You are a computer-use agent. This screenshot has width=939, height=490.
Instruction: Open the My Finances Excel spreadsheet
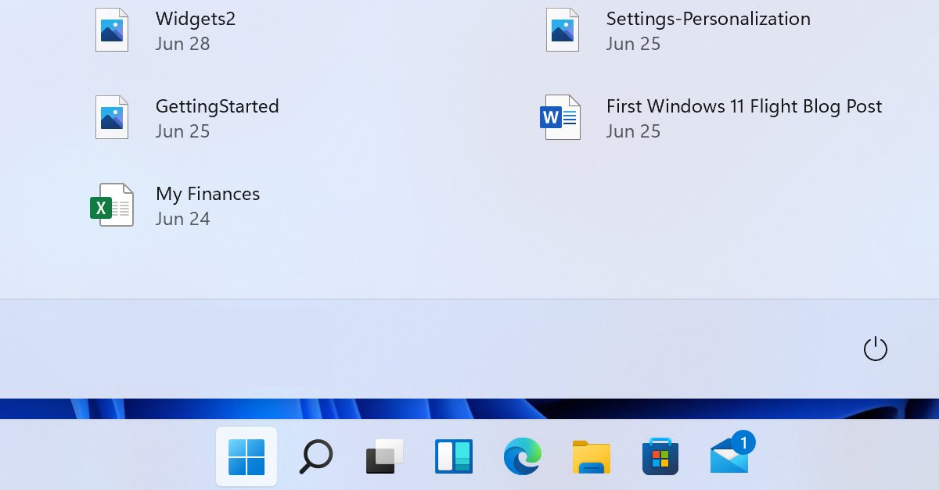[207, 194]
